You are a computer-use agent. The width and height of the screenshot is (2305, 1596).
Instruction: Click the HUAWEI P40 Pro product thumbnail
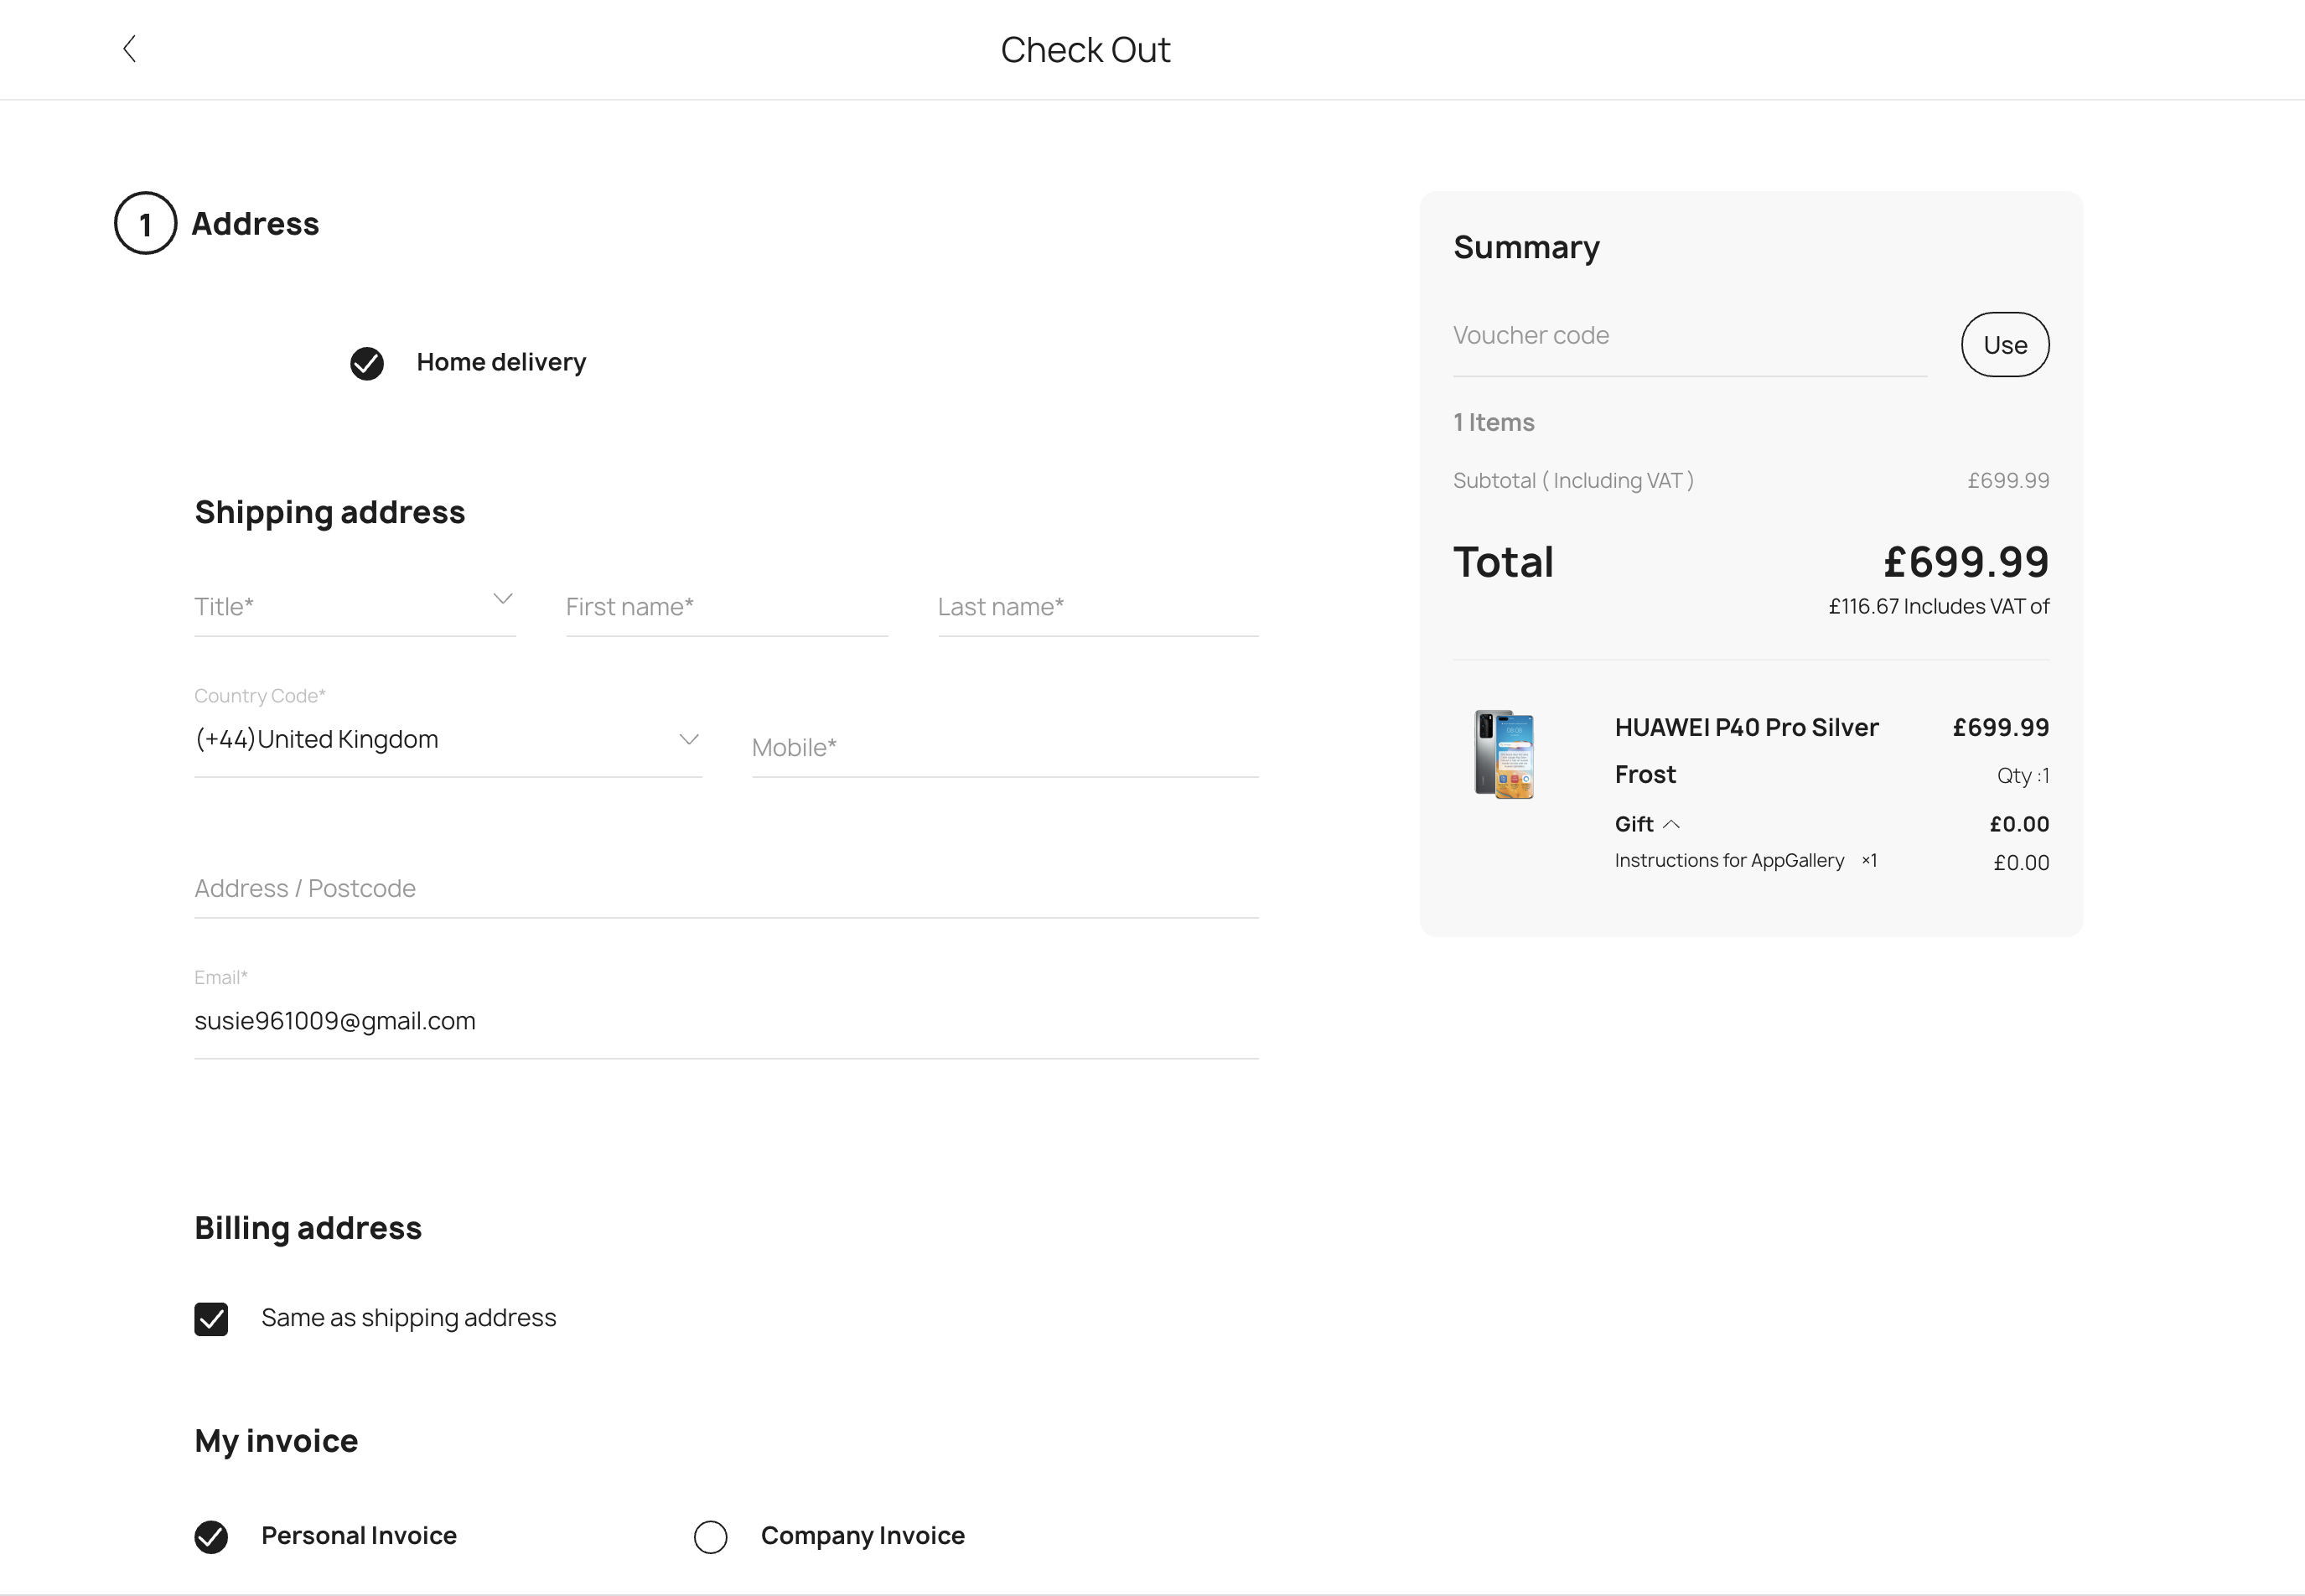[1504, 754]
